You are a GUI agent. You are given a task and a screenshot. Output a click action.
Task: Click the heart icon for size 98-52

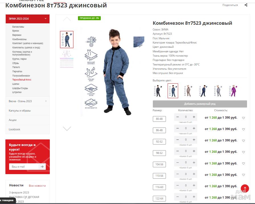pyautogui.click(x=243, y=152)
